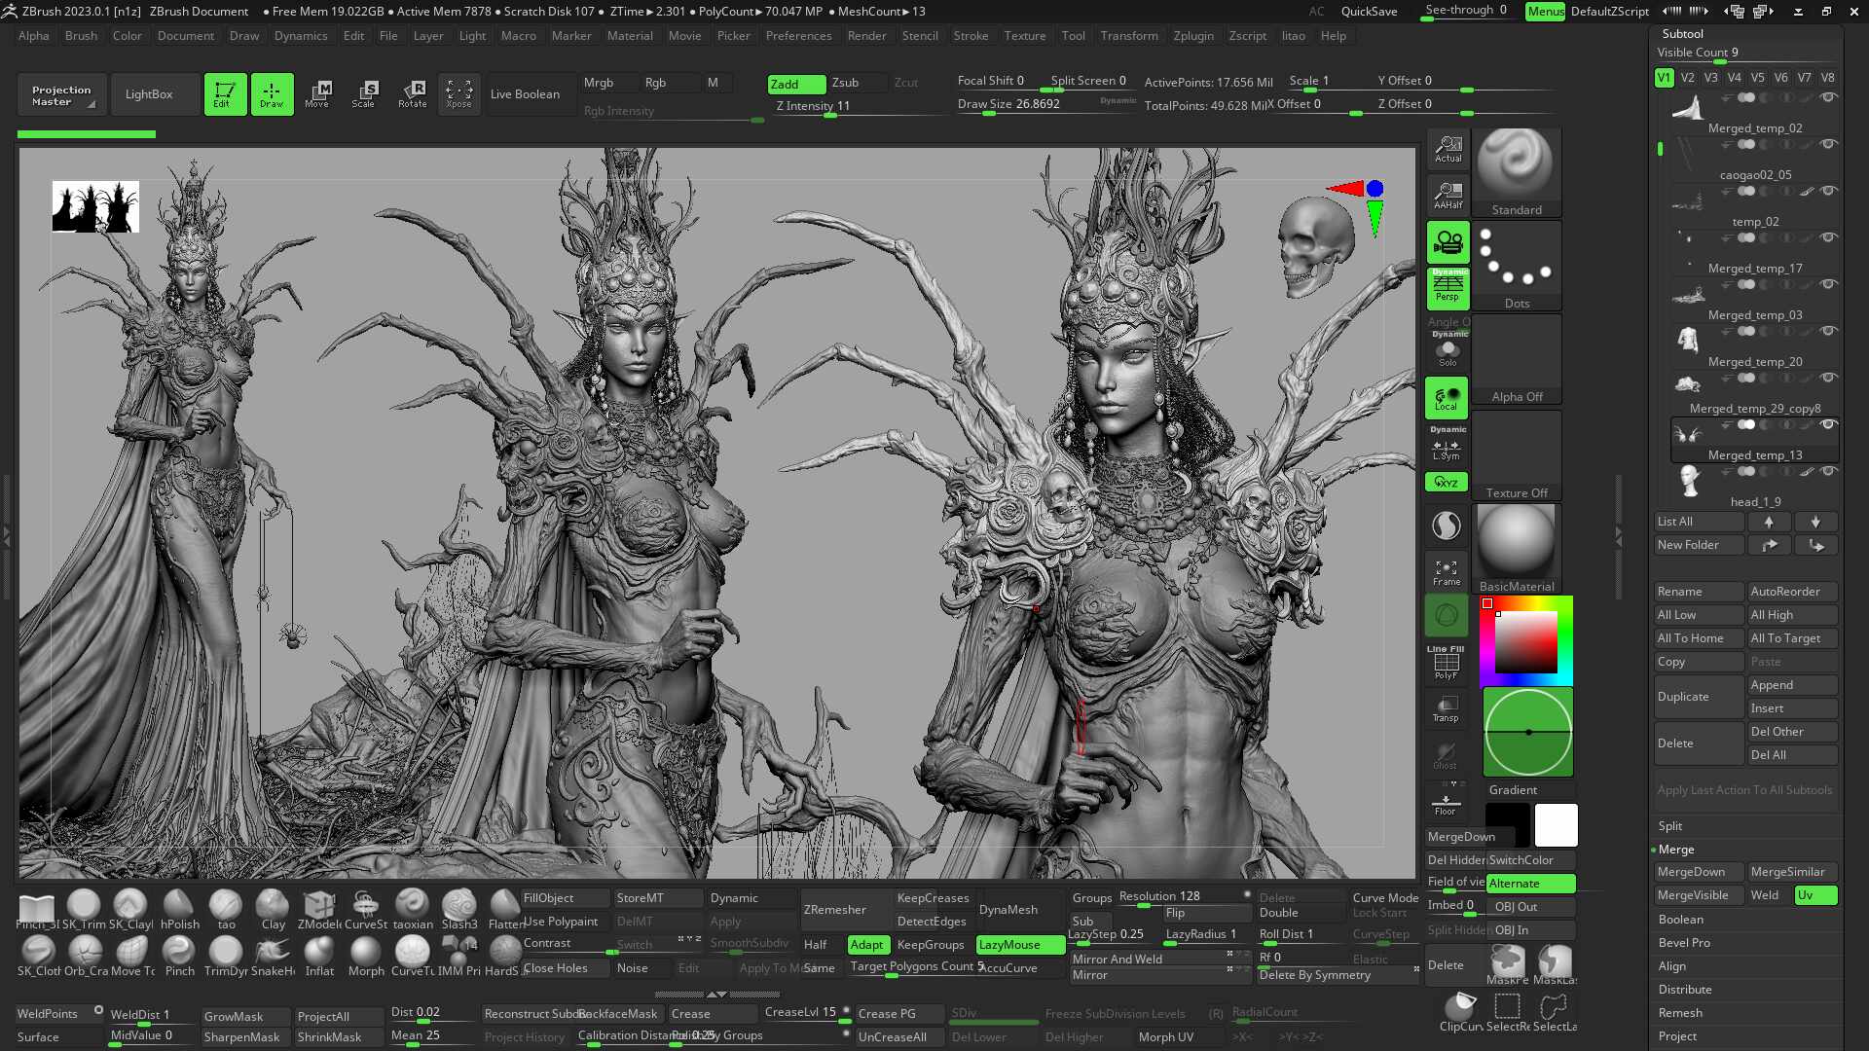The width and height of the screenshot is (1869, 1051).
Task: Expand the Boolean section
Action: tap(1681, 920)
